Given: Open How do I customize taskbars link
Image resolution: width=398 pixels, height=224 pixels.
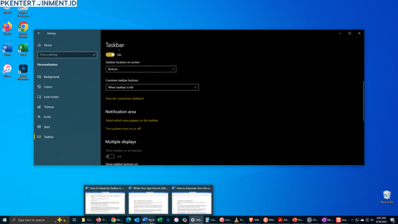Looking at the screenshot, I should [x=125, y=99].
